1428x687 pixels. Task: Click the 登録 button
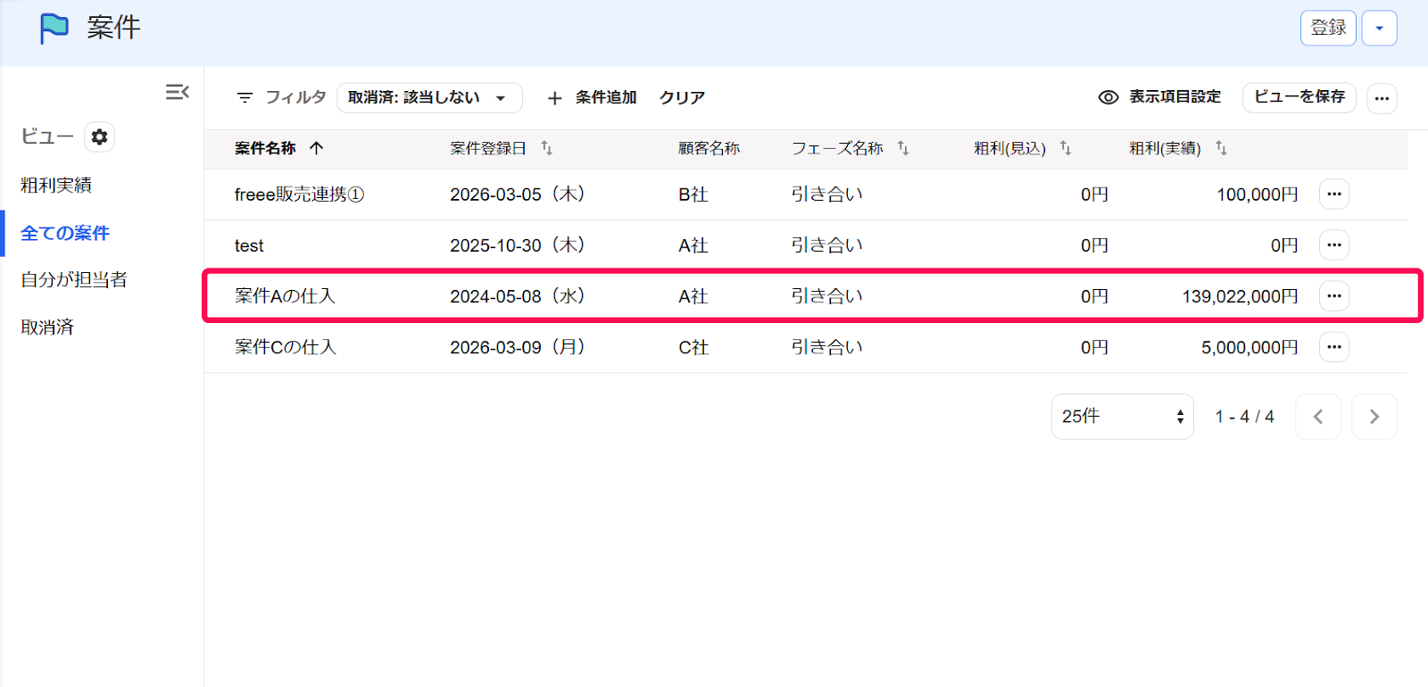click(1328, 28)
